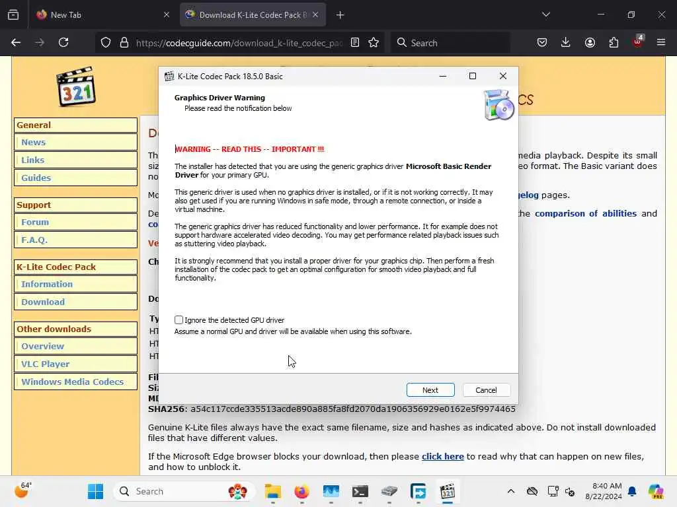Close the Download K-Lite Codec Pack tab
The image size is (677, 507).
[x=315, y=15]
